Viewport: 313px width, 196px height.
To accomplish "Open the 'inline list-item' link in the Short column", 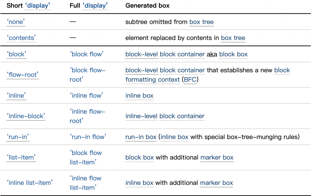I will [30, 183].
